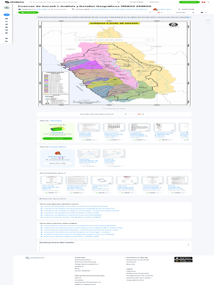Open Generador De Quizzes IA footer link
214x285 pixels.
pos(87,282)
